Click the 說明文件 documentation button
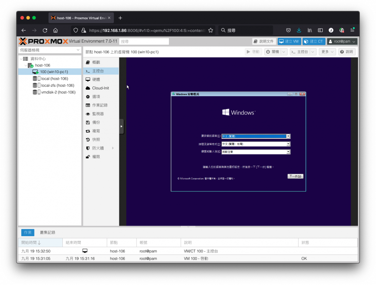The height and width of the screenshot is (285, 376). coord(264,42)
